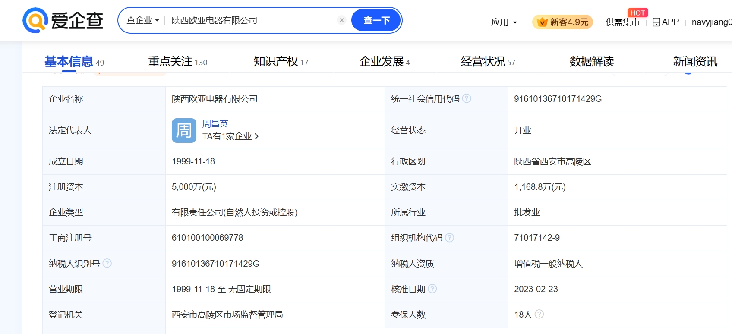The height and width of the screenshot is (334, 732).
Task: Select organization code 71017142-9
Action: [x=537, y=238]
